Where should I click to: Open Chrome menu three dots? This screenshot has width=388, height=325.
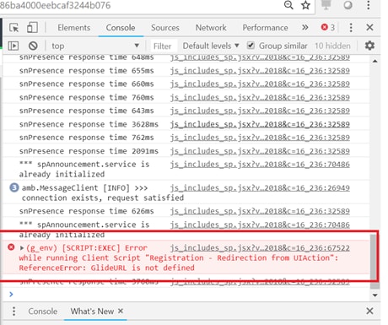click(369, 5)
